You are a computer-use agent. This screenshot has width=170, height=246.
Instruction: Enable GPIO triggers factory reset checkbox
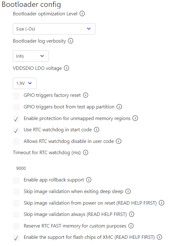tap(16, 96)
